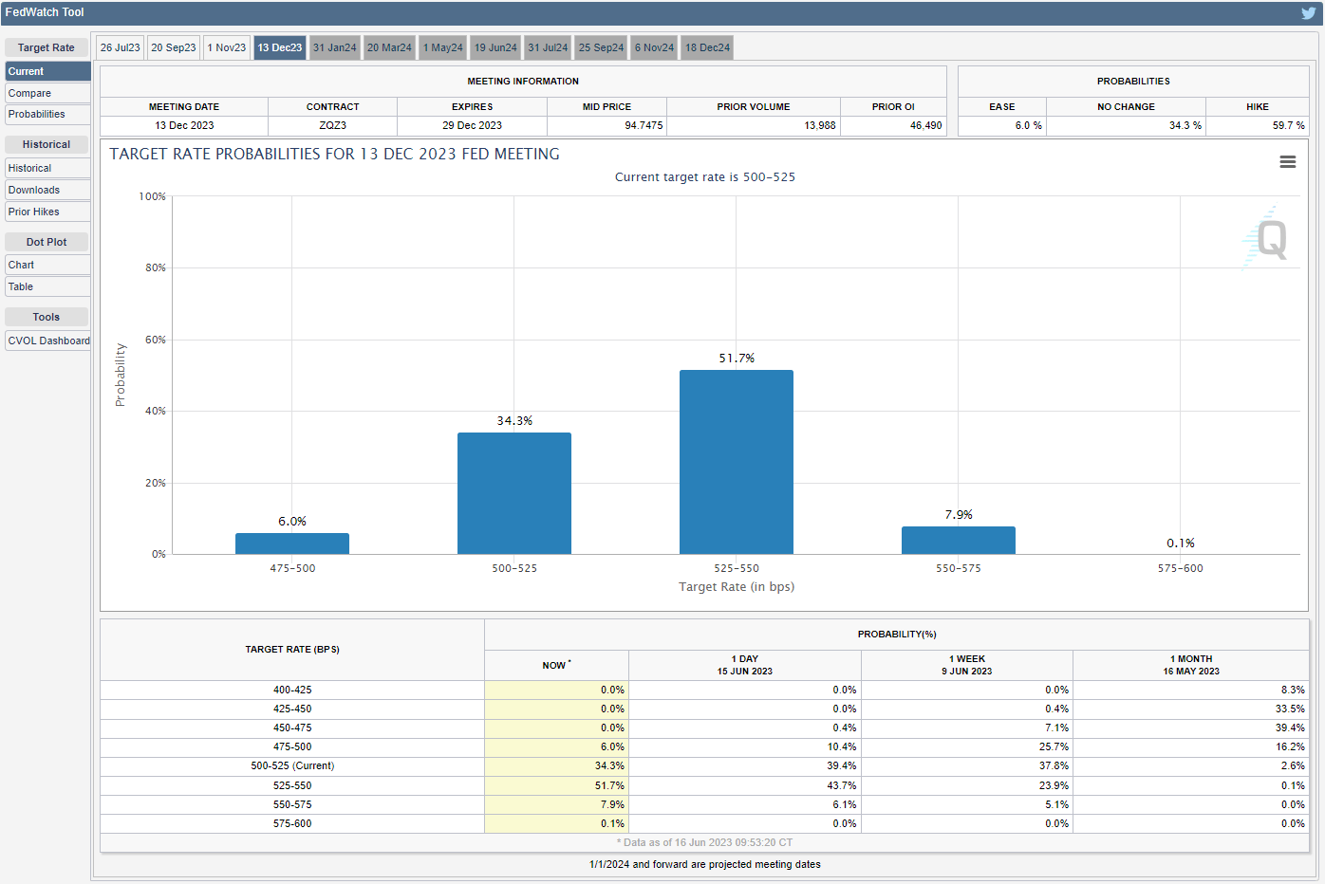
Task: Click the NOW column header
Action: tap(556, 665)
